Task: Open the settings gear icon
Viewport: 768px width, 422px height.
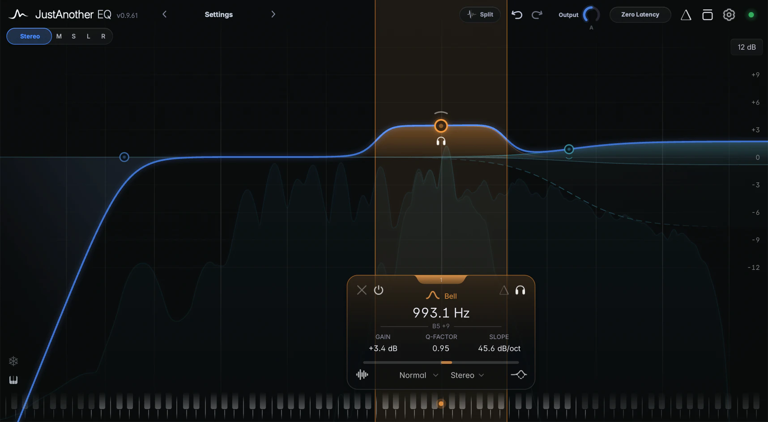Action: [729, 15]
